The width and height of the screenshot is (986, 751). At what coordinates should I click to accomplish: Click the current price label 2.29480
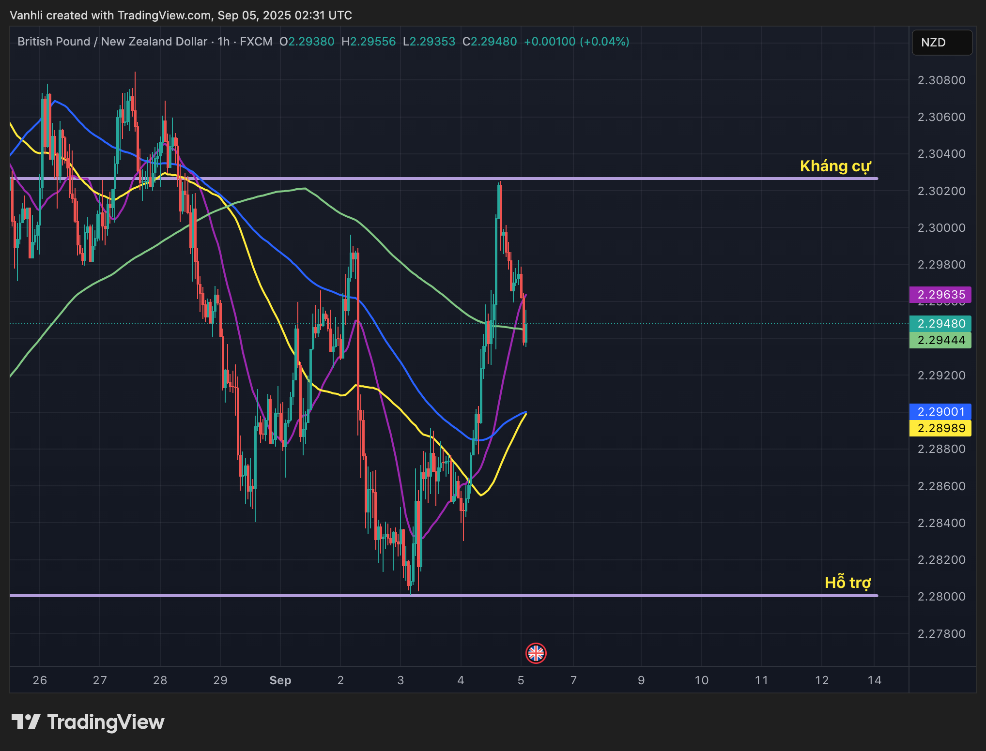pos(940,324)
